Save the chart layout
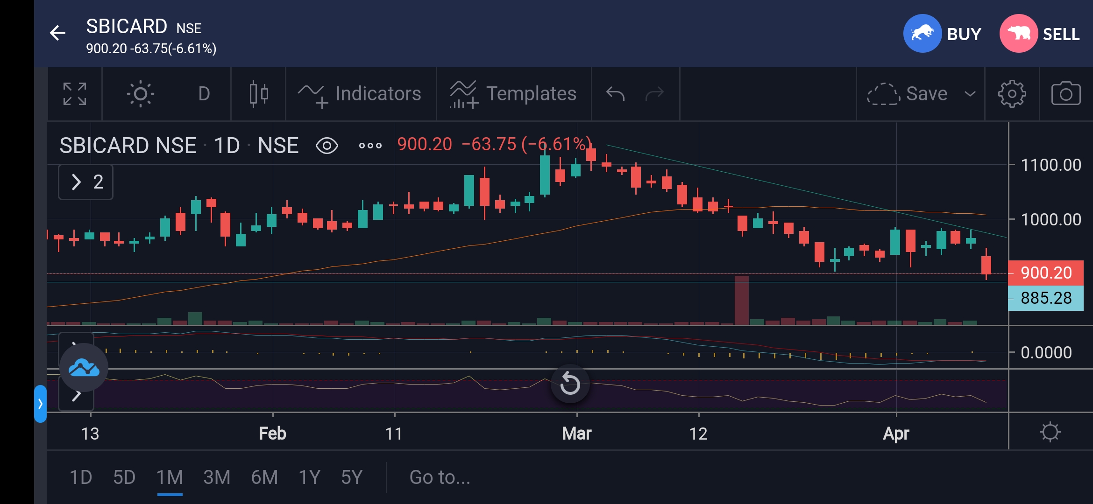Screen dimensions: 1093x504 click(x=907, y=94)
